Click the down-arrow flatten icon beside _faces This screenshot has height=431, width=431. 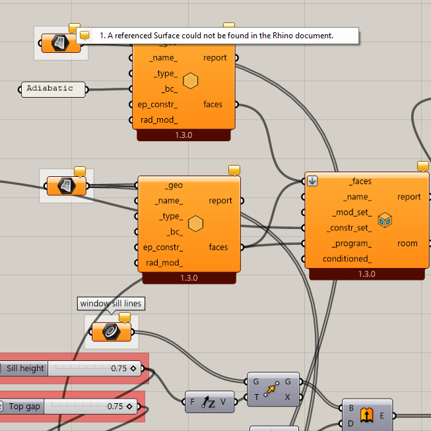[x=312, y=181]
